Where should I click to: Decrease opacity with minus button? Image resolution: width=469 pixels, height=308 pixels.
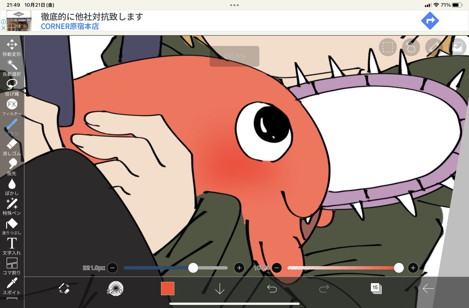277,268
